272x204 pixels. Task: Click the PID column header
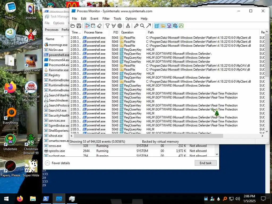point(114,32)
